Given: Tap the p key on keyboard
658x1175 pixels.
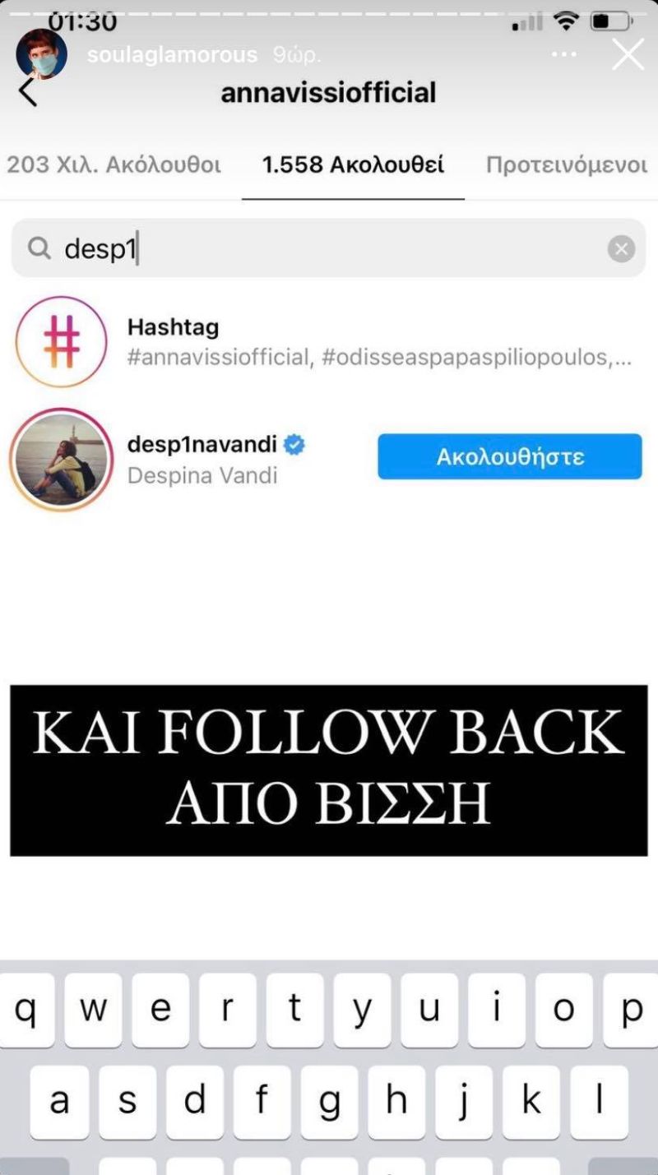Looking at the screenshot, I should pos(631,1011).
